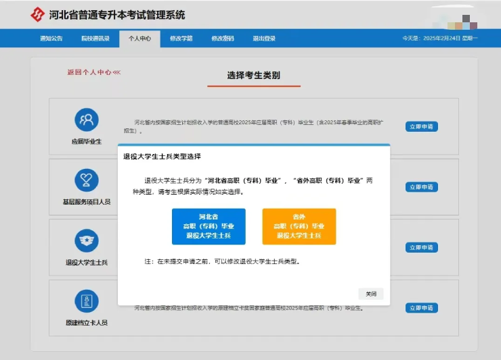The image size is (501, 360).
Task: Click the 基层服务项目人员 heart icon
Action: pos(86,180)
